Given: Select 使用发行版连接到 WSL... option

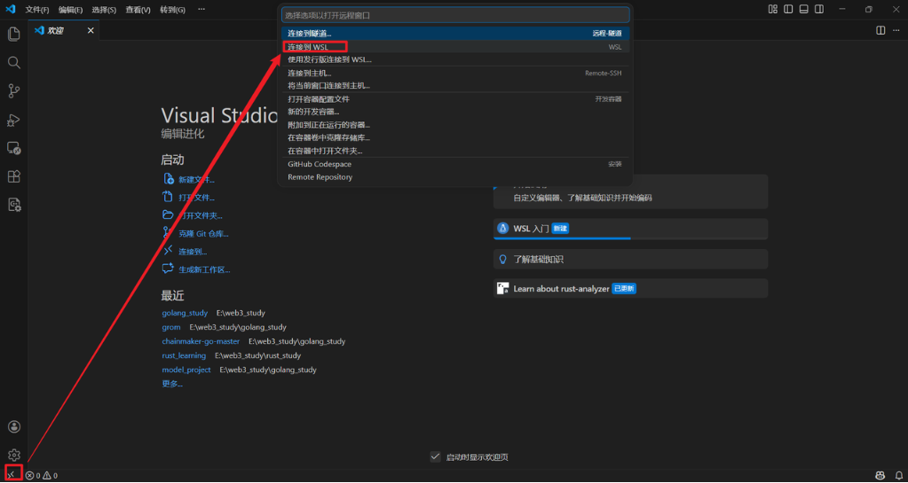Looking at the screenshot, I should [x=455, y=59].
